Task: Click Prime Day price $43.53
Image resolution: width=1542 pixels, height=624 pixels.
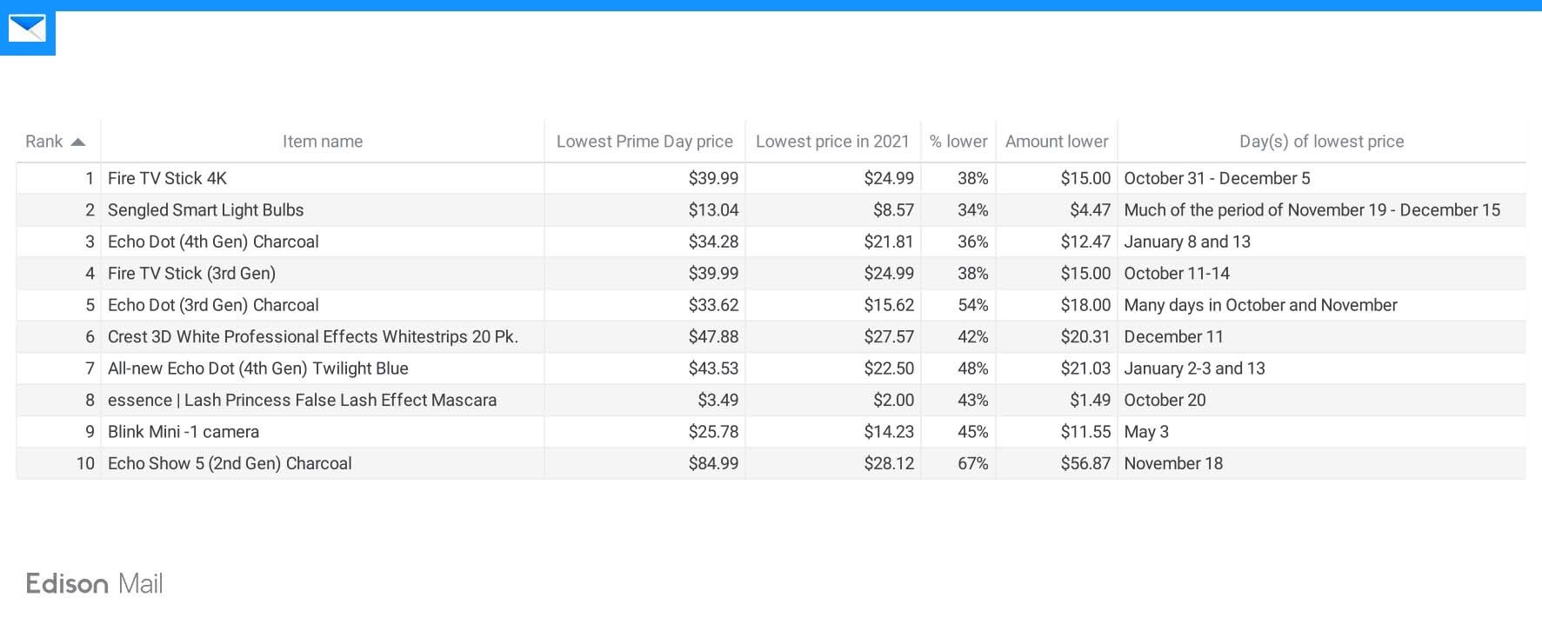Action: pyautogui.click(x=713, y=368)
